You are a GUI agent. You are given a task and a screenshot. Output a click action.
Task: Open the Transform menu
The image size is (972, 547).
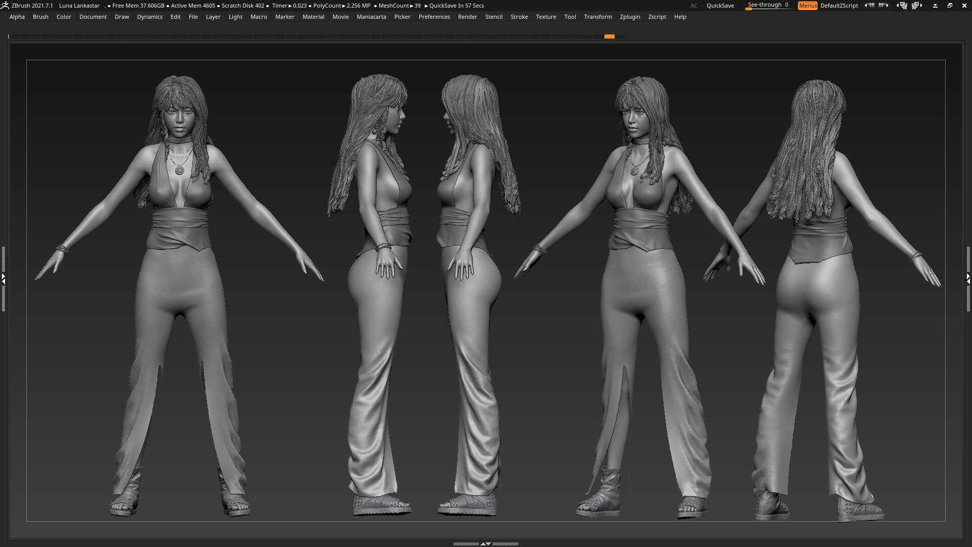(598, 17)
